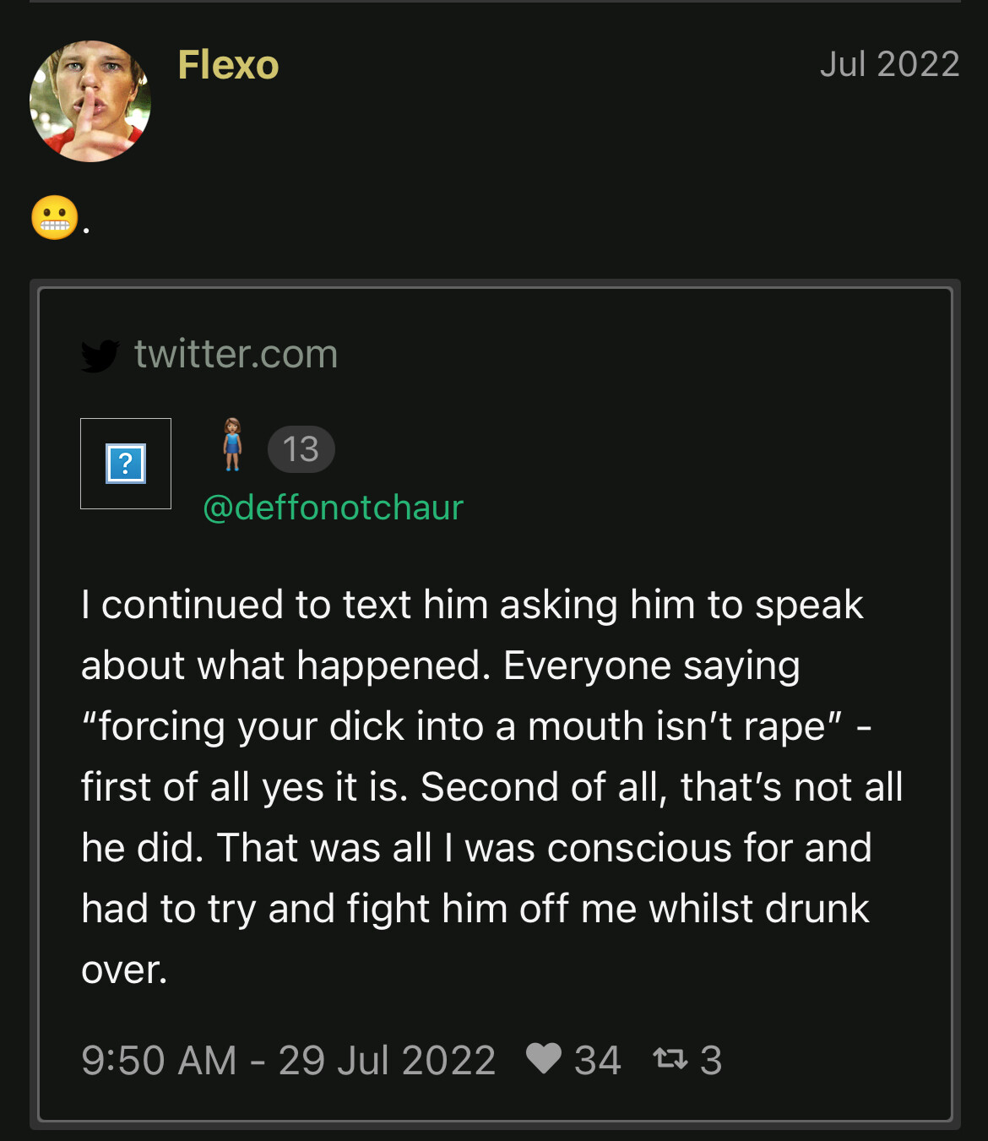This screenshot has height=1141, width=988.
Task: Open the twitter.com source link
Action: [x=236, y=354]
